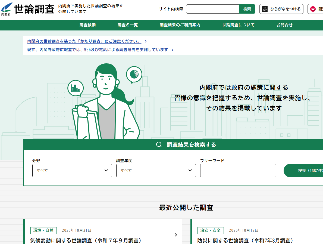This screenshot has width=323, height=244.
Task: Click the bar chart speech bubble icon
Action: pyautogui.click(x=76, y=88)
